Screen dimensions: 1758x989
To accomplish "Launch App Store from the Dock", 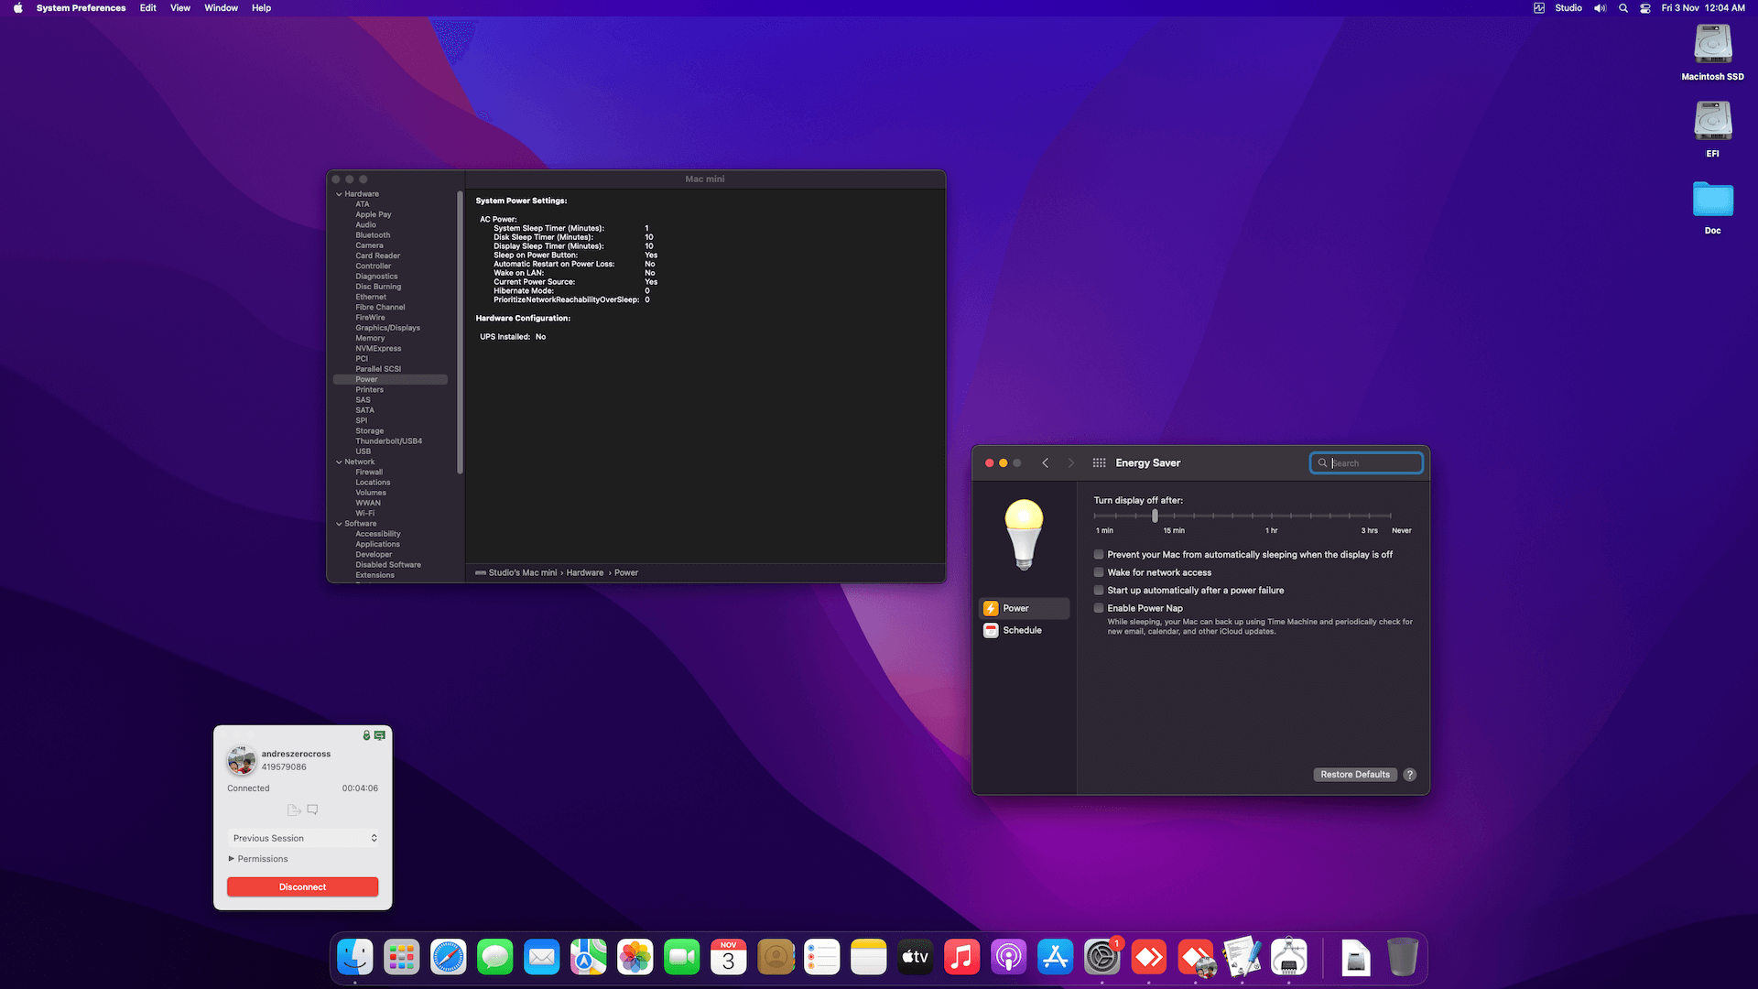I will tap(1056, 958).
